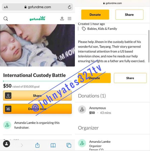
Task: Open tabs overview icon
Action: tap(69, 145)
